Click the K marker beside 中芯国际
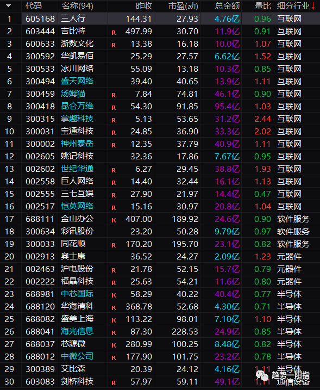320x390 pixels. point(114,295)
